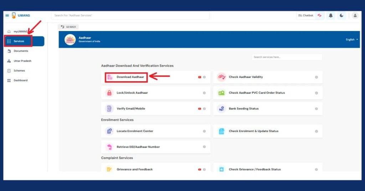This screenshot has width=365, height=191.
Task: Click Bank Seeding Status hand-coin icon
Action: coord(221,109)
